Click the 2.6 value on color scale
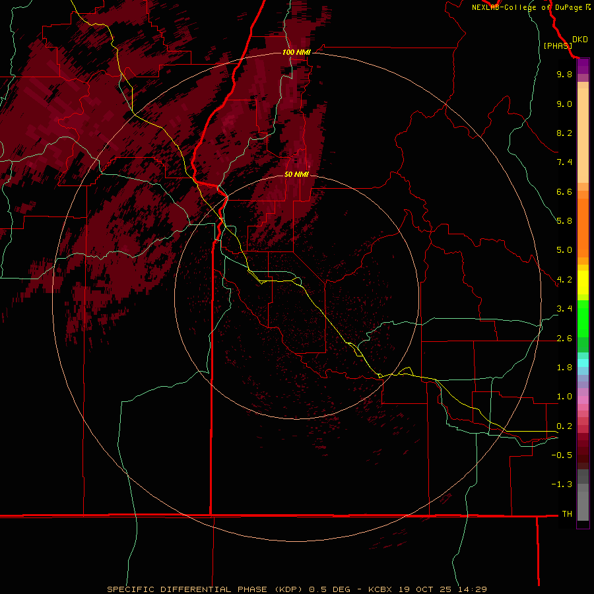This screenshot has width=594, height=594. [x=564, y=339]
